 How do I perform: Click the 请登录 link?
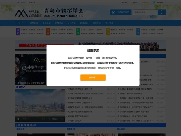(x=23, y=3)
